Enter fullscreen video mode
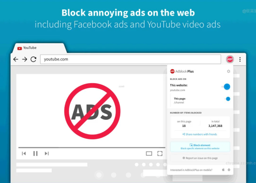Viewport: 256px width, 183px height. click(x=160, y=153)
